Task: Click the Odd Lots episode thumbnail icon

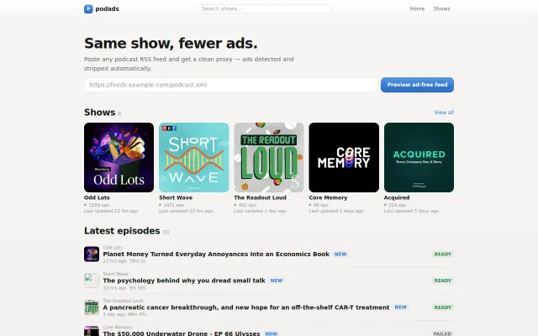Action: click(x=92, y=254)
